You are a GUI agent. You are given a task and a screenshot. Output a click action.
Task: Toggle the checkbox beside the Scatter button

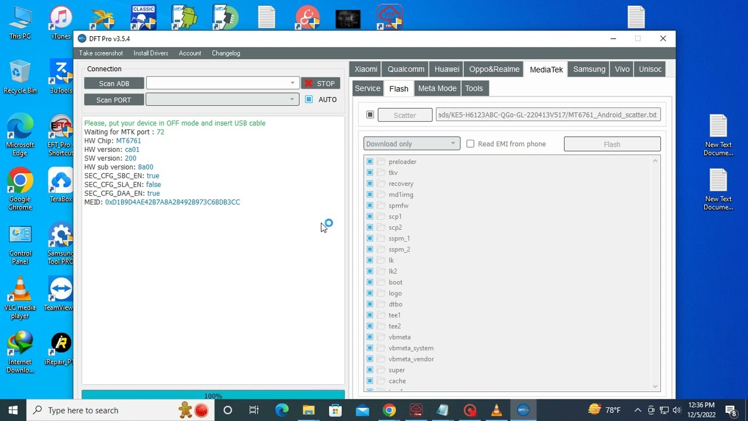370,115
